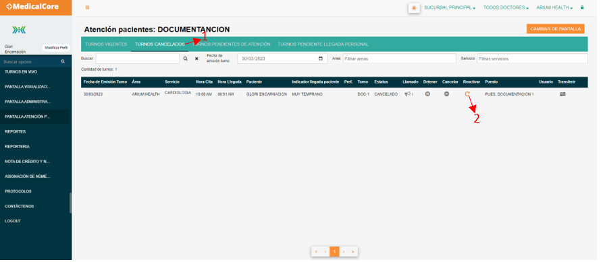Click the Reactivar circular arrow icon
This screenshot has height=262, width=601.
coord(467,94)
